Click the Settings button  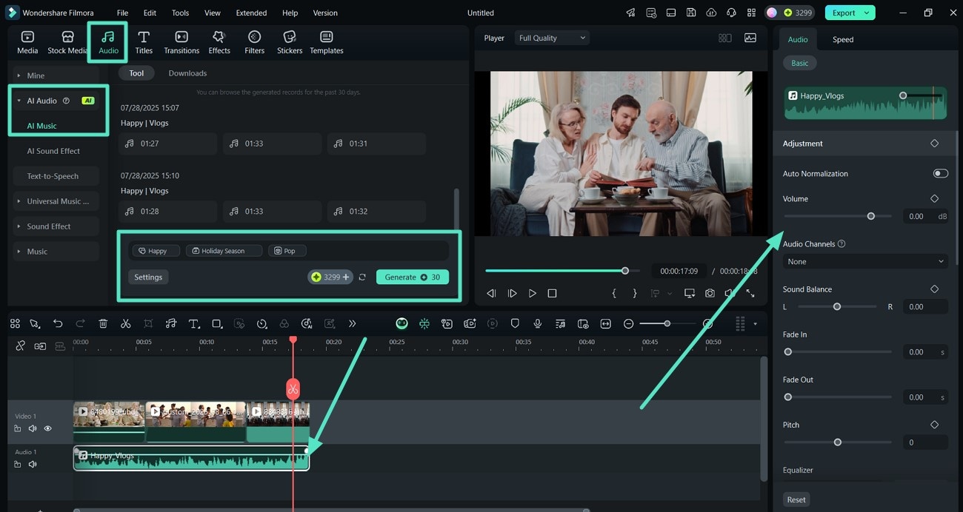148,277
